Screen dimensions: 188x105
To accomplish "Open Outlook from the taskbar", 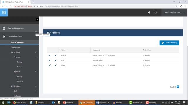I will pos(53,103).
